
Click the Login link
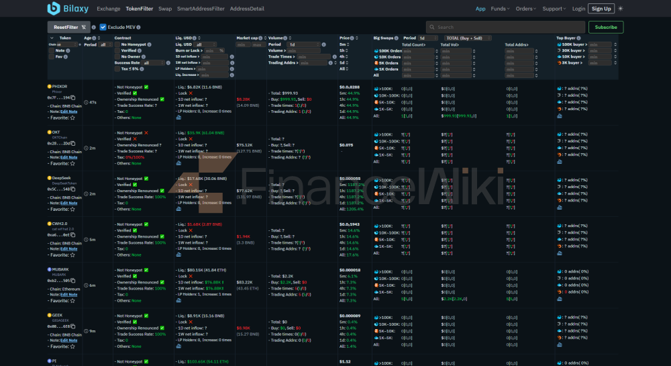pos(578,9)
